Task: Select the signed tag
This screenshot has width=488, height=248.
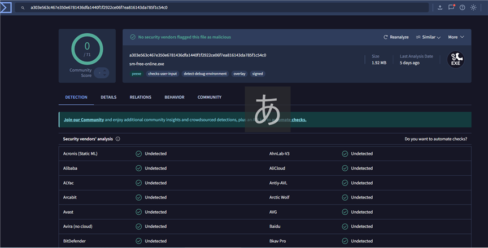Action: tap(258, 74)
